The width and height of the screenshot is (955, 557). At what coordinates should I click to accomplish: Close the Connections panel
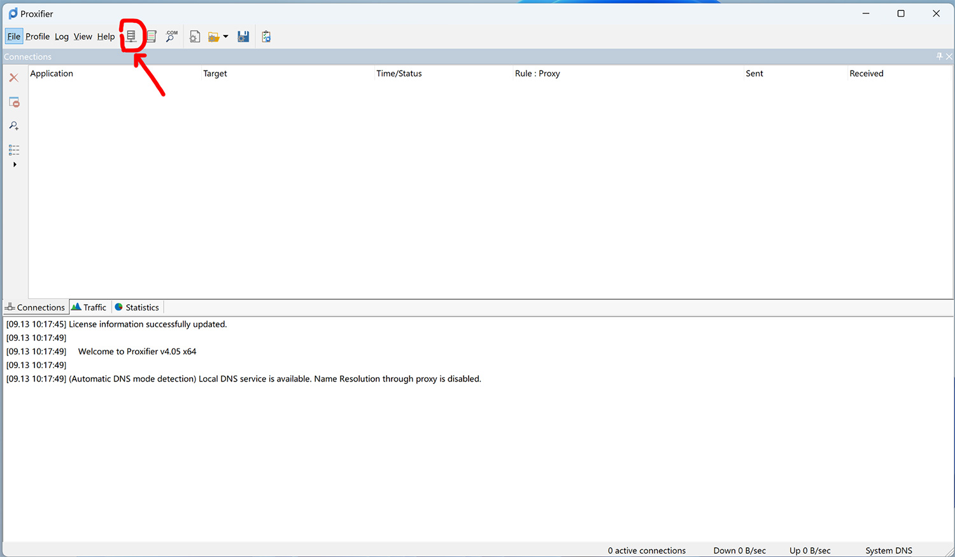coord(949,57)
